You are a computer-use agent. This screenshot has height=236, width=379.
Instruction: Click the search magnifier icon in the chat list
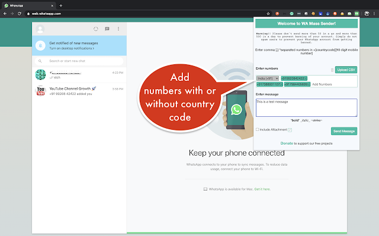[x=40, y=61]
